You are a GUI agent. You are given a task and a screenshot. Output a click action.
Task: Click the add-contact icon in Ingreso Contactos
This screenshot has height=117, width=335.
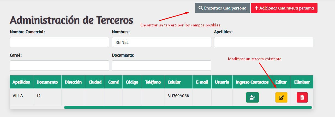pos(252,97)
